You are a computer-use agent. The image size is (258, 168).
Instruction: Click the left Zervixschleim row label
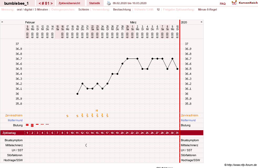[14, 115]
